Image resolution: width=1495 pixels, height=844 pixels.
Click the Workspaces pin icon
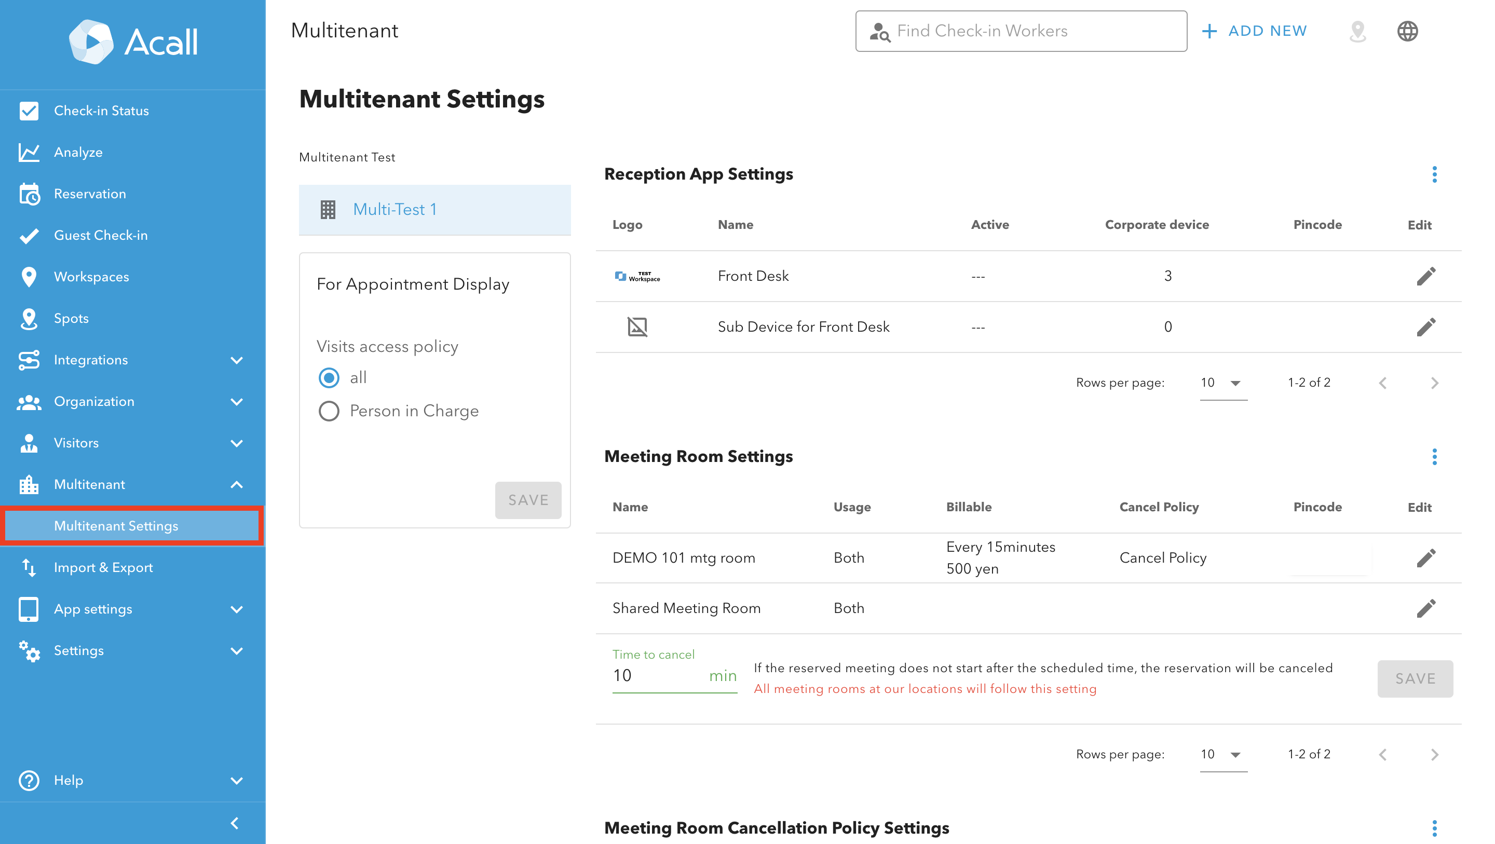(29, 277)
